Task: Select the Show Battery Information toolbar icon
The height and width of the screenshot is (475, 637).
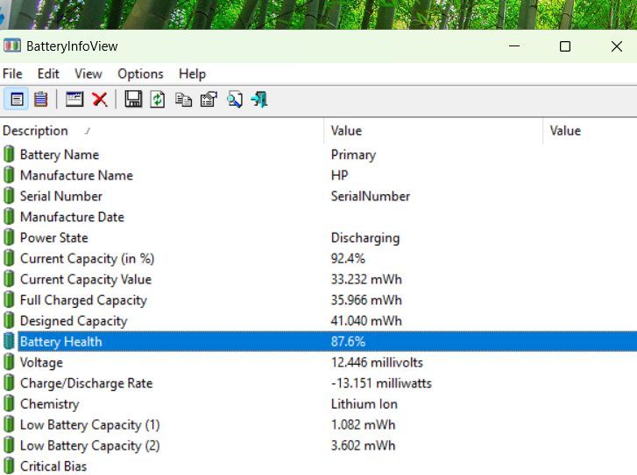Action: (x=17, y=100)
